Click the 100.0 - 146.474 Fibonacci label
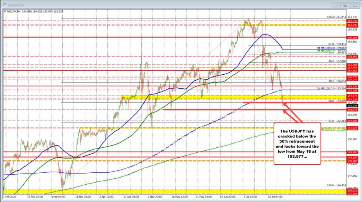Screen dimensions: 362x202 pos(337,186)
